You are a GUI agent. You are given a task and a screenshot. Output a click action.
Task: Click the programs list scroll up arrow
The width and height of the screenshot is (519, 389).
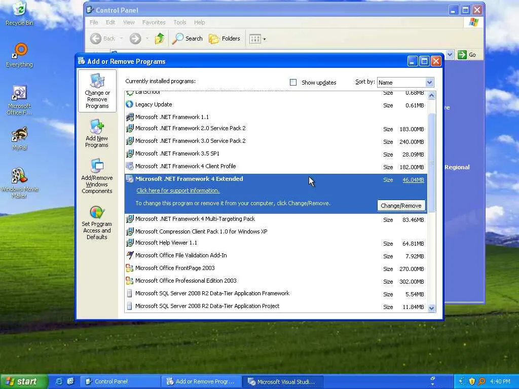coord(431,96)
